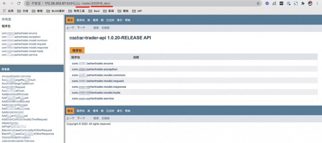
Task: Open cashertrader.model.common in the package list frame
Action: (24, 40)
